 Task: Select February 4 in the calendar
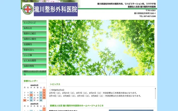pos(31,93)
